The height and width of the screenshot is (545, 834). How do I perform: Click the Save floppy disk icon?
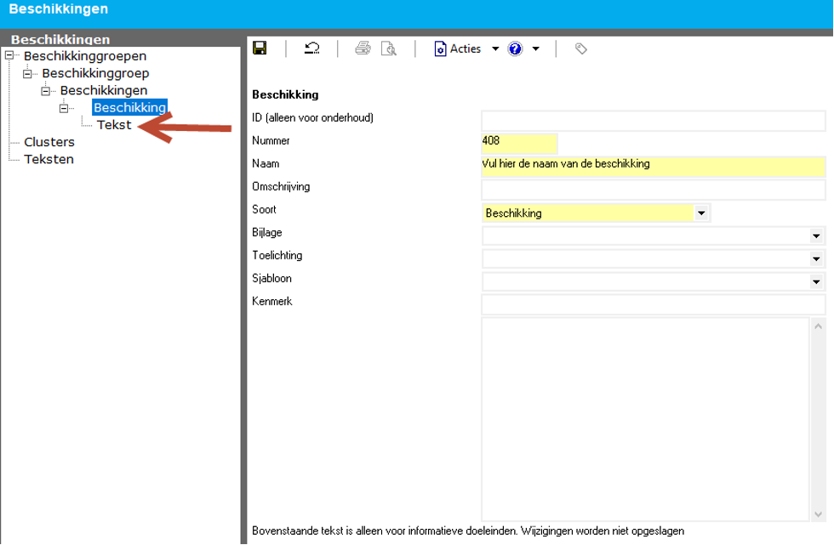[260, 48]
